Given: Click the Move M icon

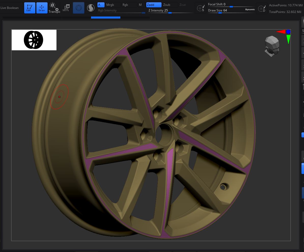Looking at the screenshot, I should pos(66,8).
